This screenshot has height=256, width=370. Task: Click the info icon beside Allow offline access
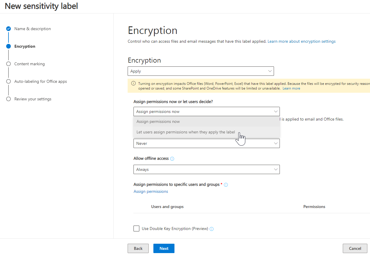coord(172,159)
